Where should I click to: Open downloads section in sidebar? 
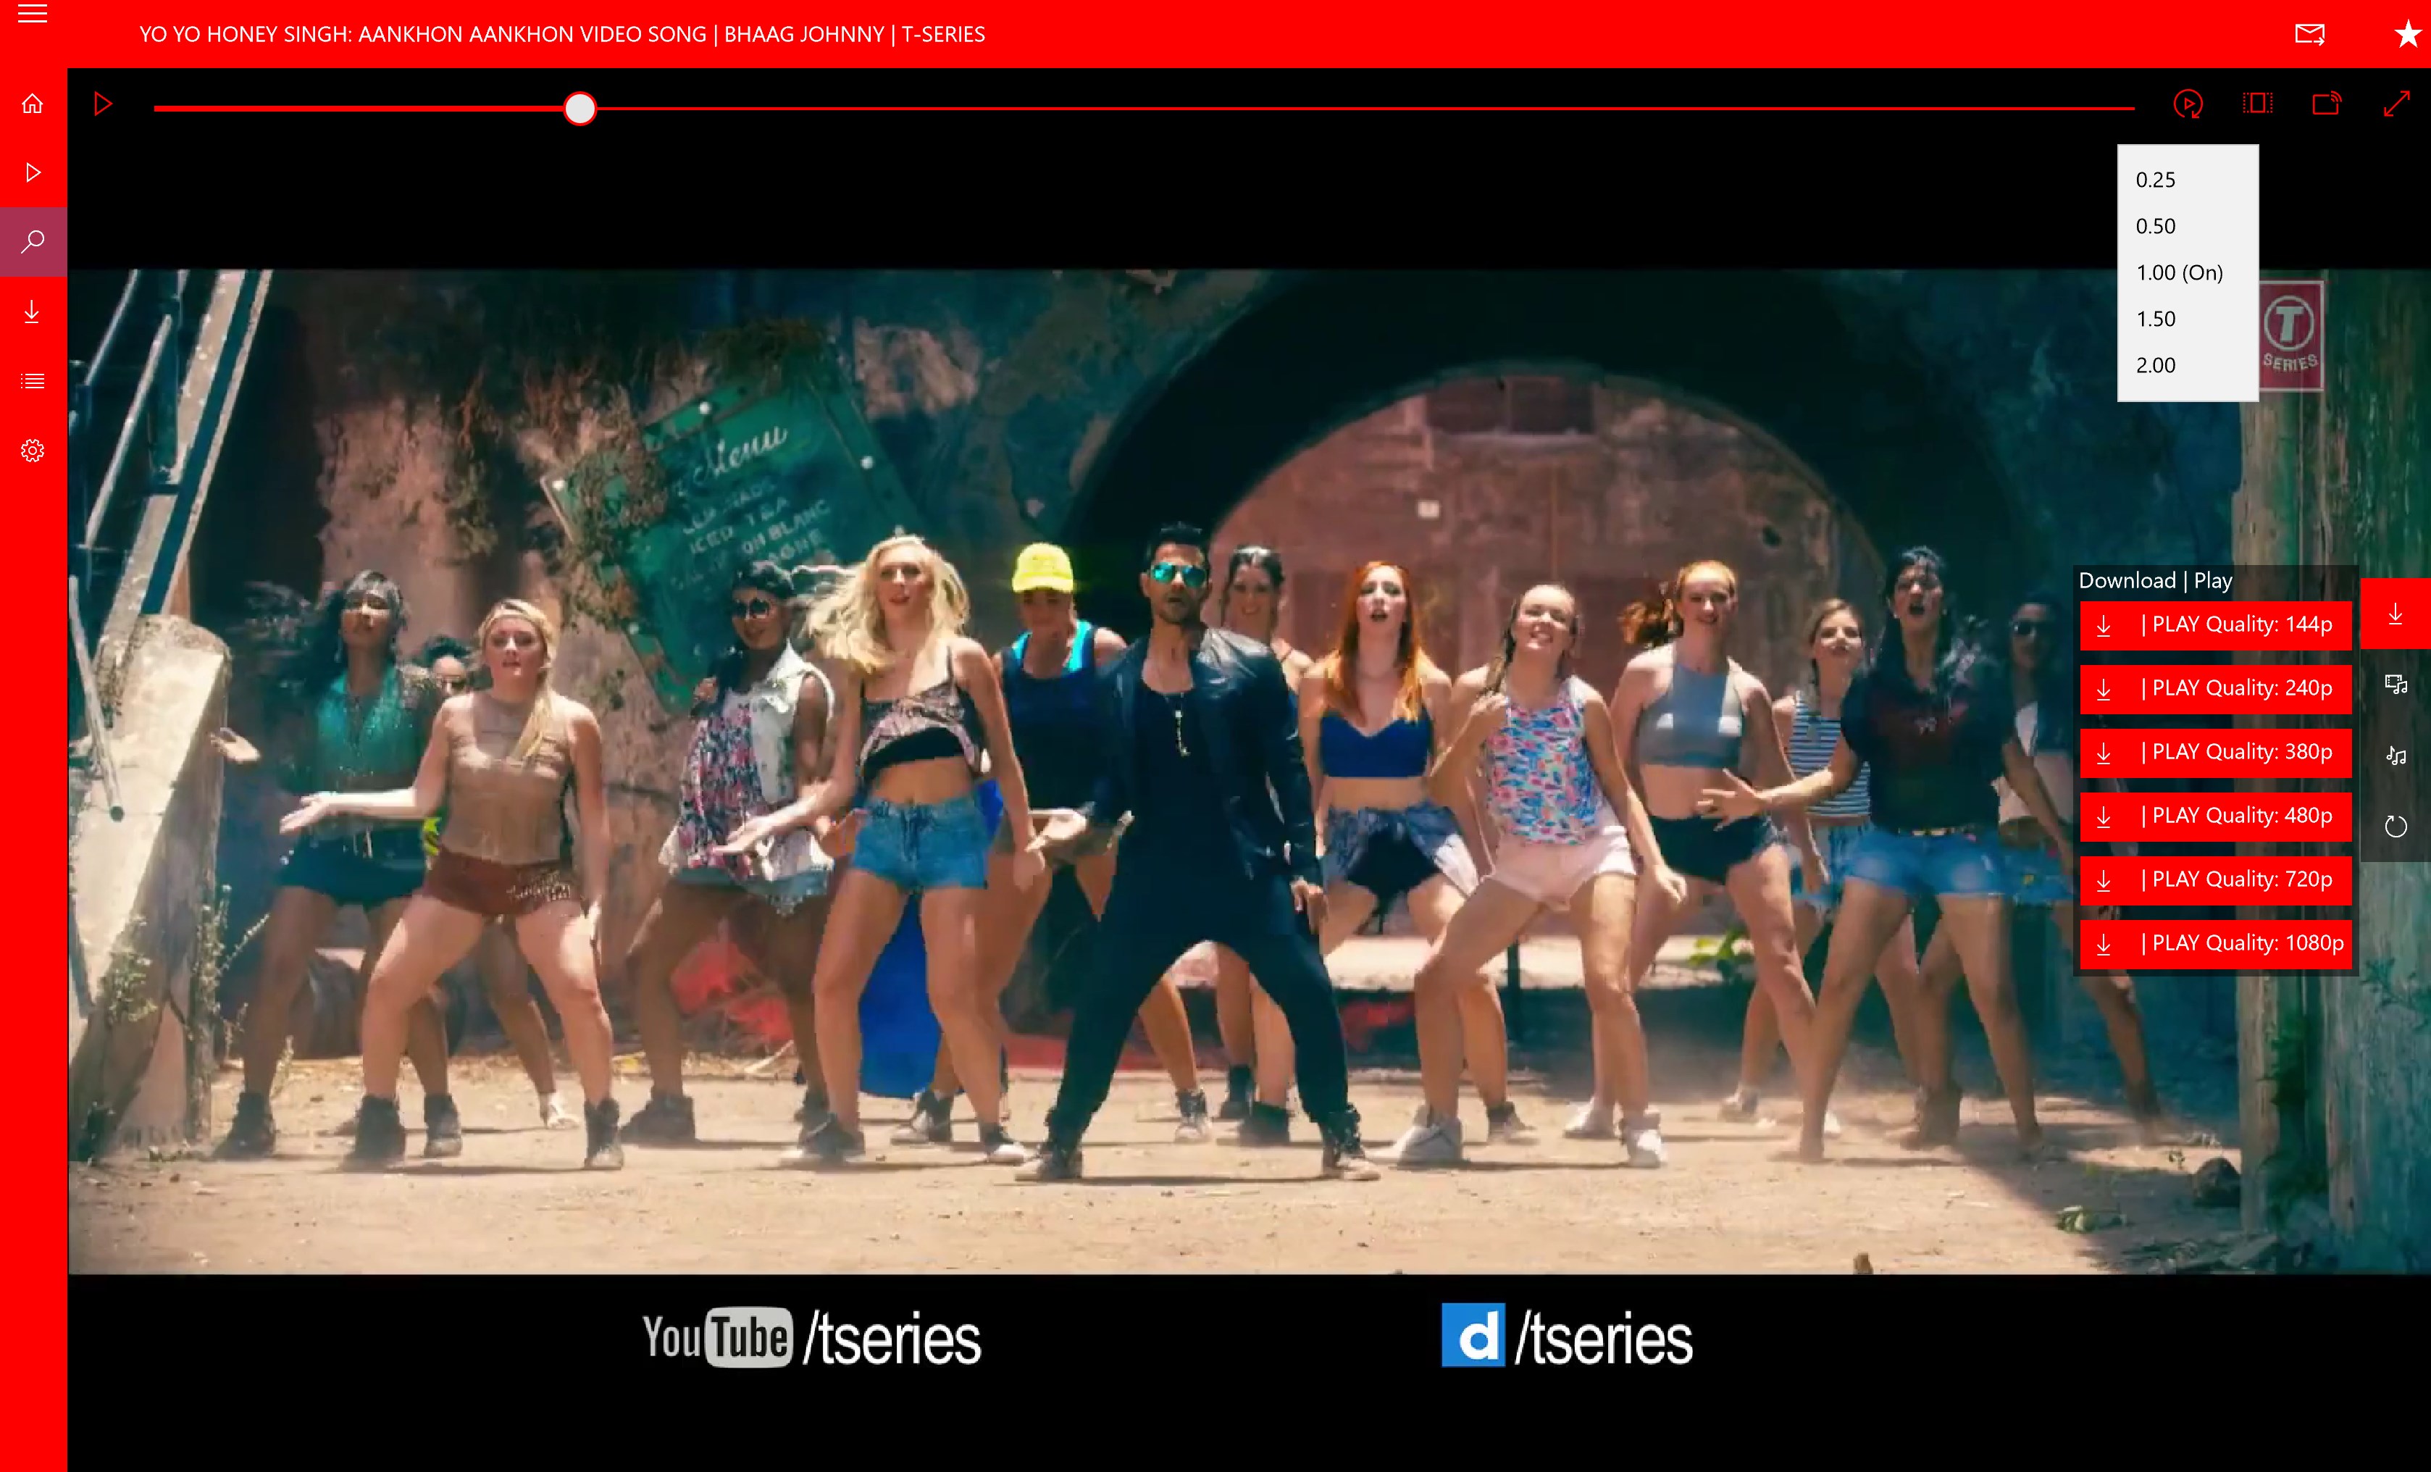(x=33, y=311)
